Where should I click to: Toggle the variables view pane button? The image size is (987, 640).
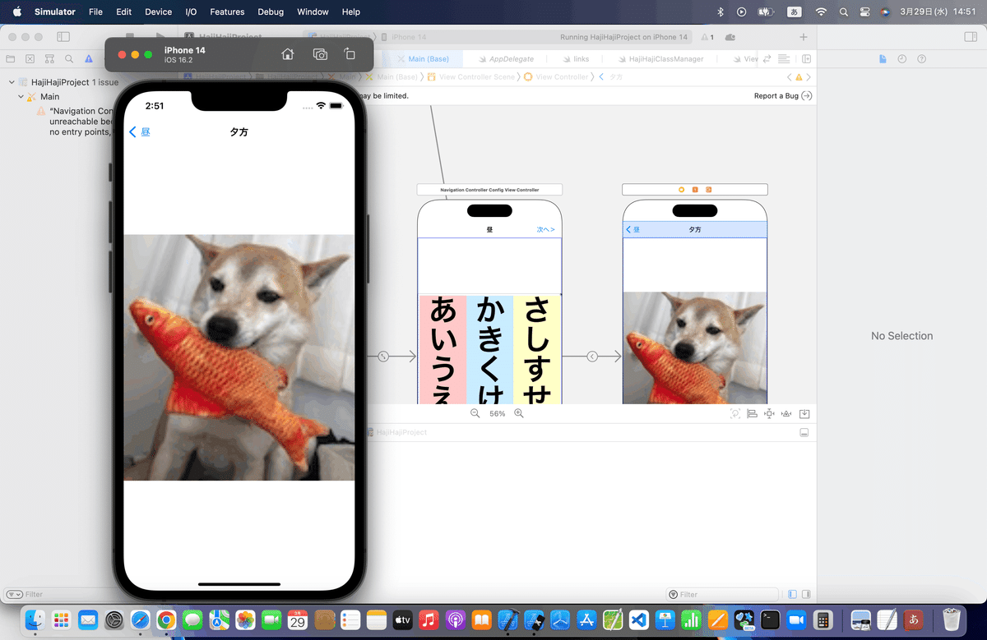pos(792,594)
